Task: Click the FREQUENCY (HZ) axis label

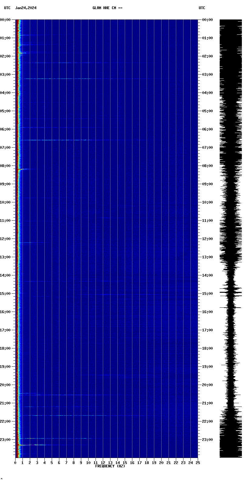Action: 110,466
